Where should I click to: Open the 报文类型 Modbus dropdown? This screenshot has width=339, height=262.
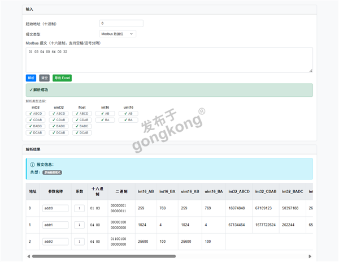pos(118,34)
